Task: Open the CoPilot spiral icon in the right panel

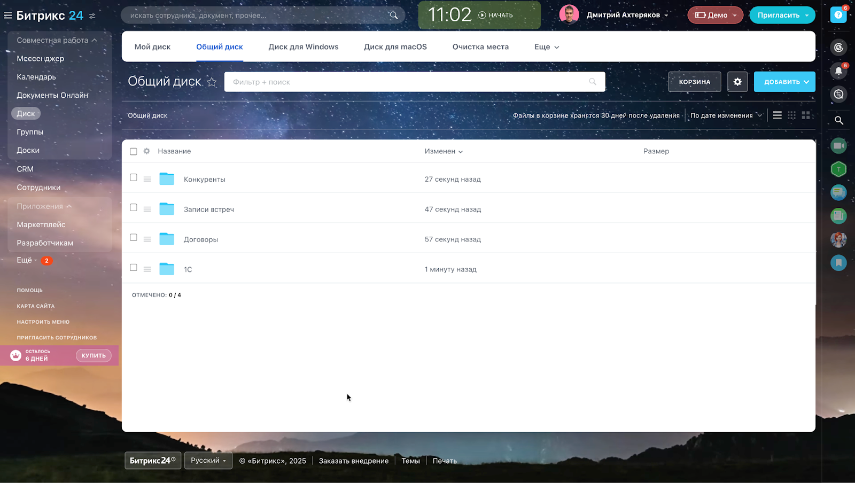Action: [x=838, y=48]
